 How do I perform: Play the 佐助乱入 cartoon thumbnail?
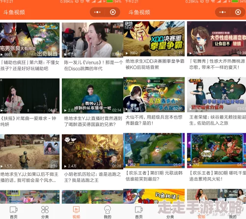click(x=217, y=94)
